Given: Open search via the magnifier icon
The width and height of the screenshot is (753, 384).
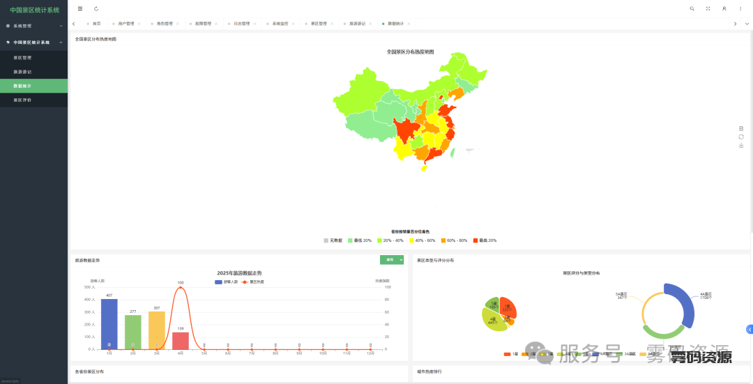Looking at the screenshot, I should pyautogui.click(x=692, y=8).
